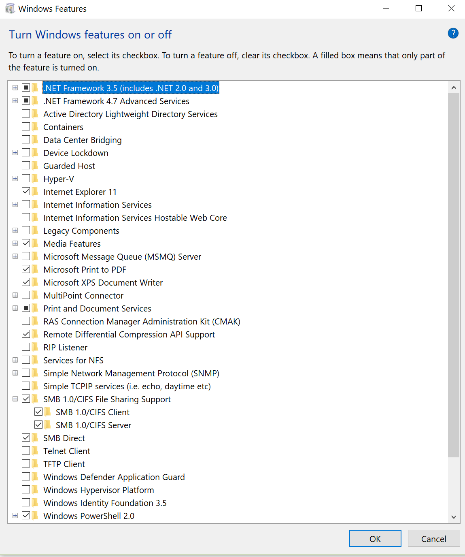The height and width of the screenshot is (557, 465).
Task: Select RAS Connection Manager Administration Kit row
Action: click(142, 322)
